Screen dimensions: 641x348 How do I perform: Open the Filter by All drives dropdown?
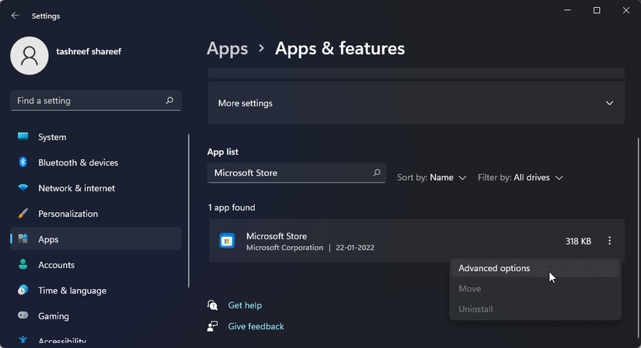[521, 177]
